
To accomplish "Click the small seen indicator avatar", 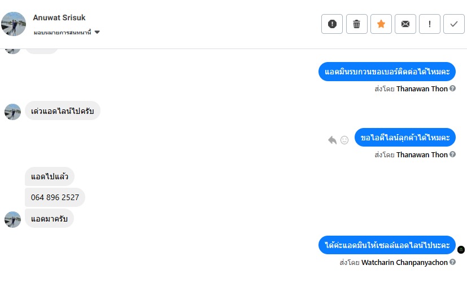I will point(461,249).
